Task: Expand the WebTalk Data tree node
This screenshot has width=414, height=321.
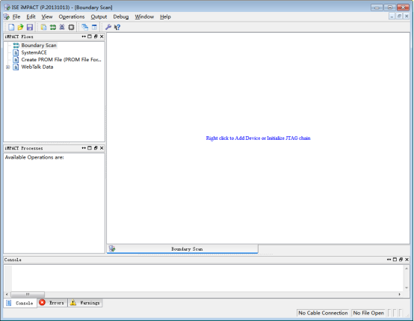Action: point(8,67)
